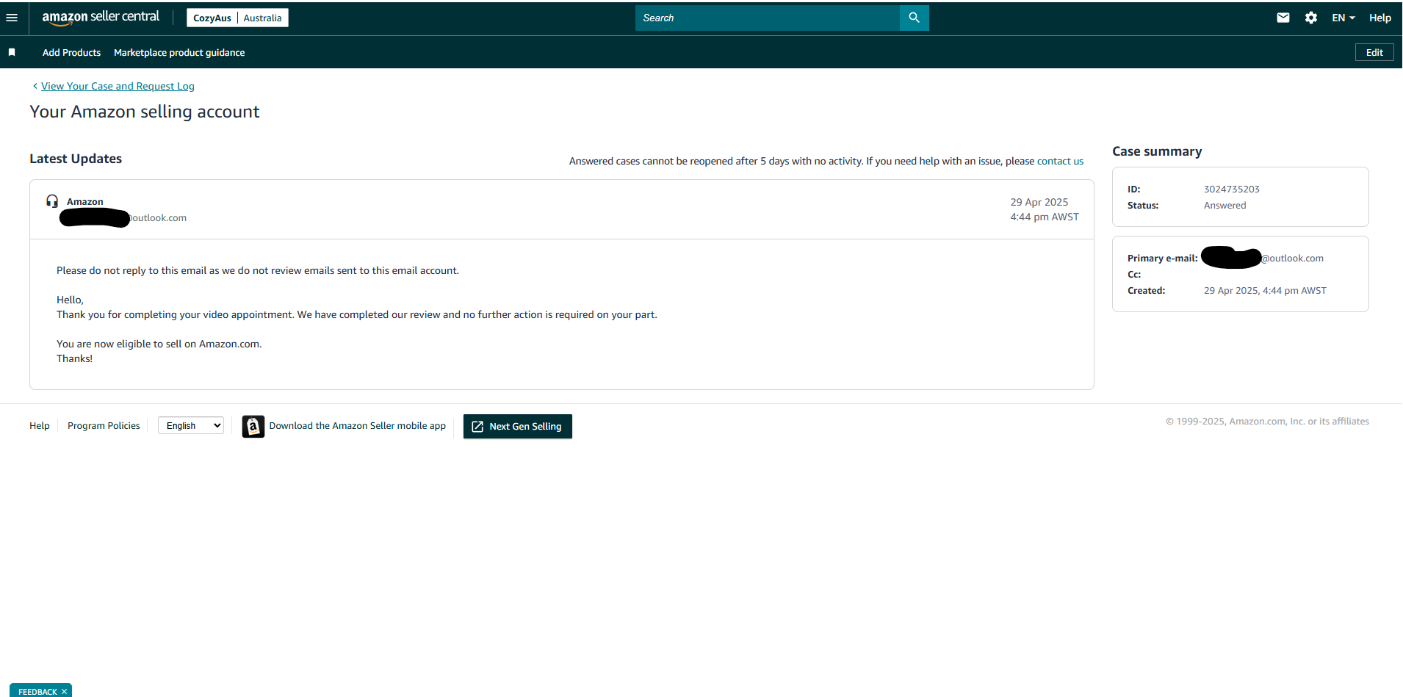Click the Case summary heading
The image size is (1403, 697).
1157,151
